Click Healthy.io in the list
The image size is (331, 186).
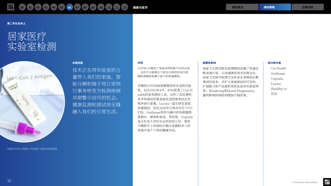(278, 89)
